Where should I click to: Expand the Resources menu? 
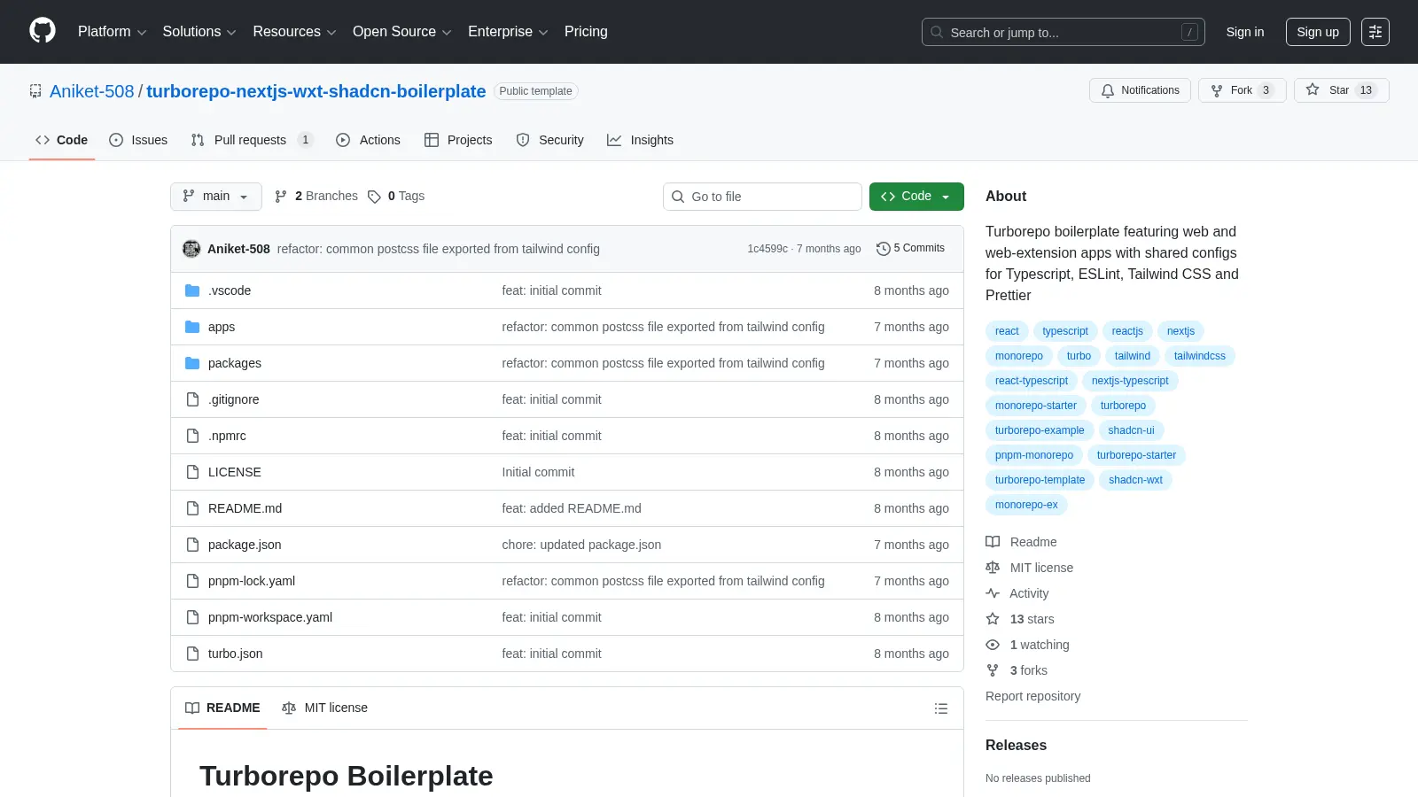pyautogui.click(x=294, y=32)
